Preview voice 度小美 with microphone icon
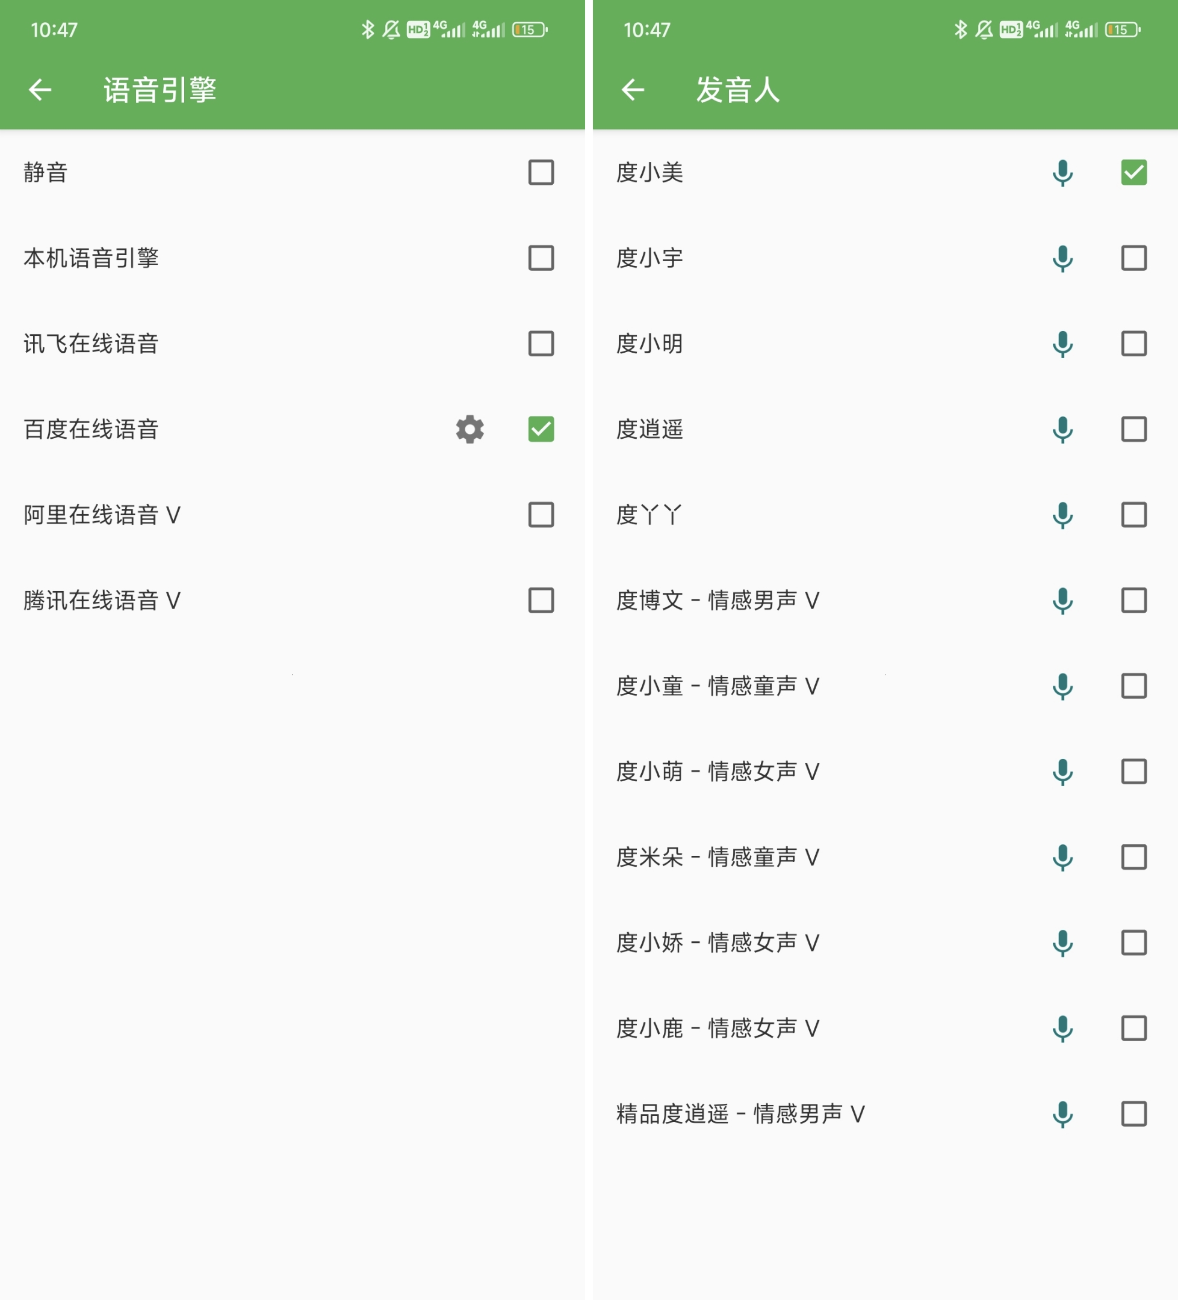This screenshot has width=1178, height=1300. pyautogui.click(x=1062, y=173)
